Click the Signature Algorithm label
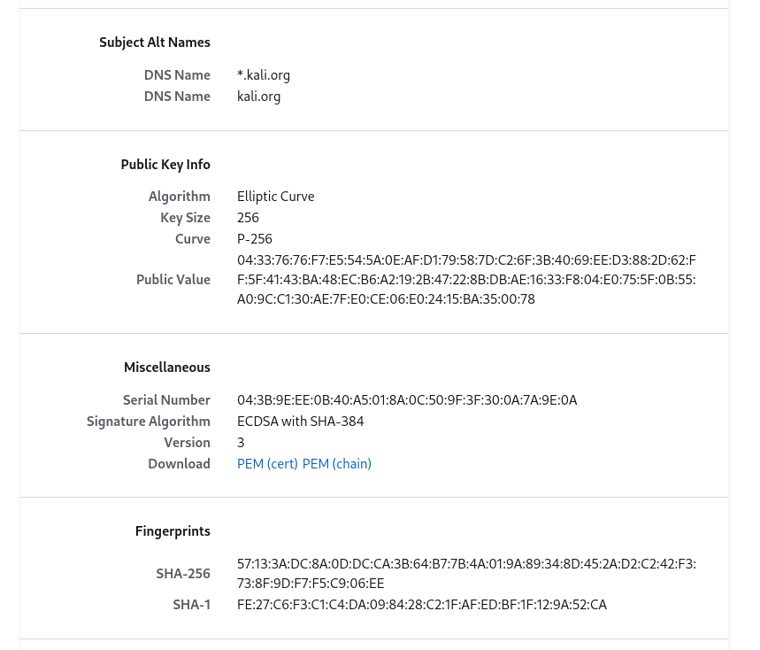The width and height of the screenshot is (760, 650). (149, 422)
